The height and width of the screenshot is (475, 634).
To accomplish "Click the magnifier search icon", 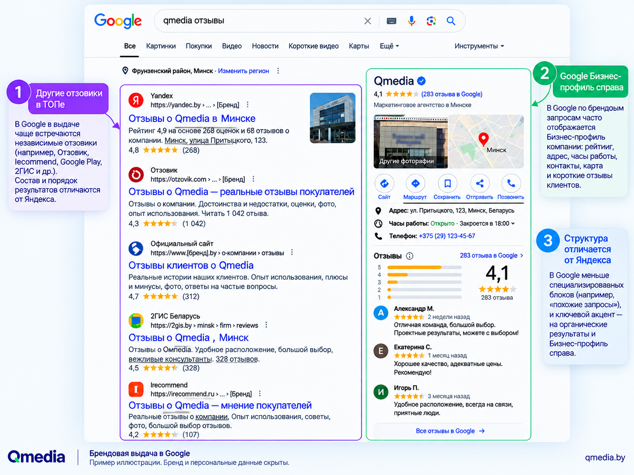I will 451,21.
